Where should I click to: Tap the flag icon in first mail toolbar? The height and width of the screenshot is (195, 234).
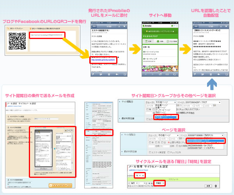[93, 74]
